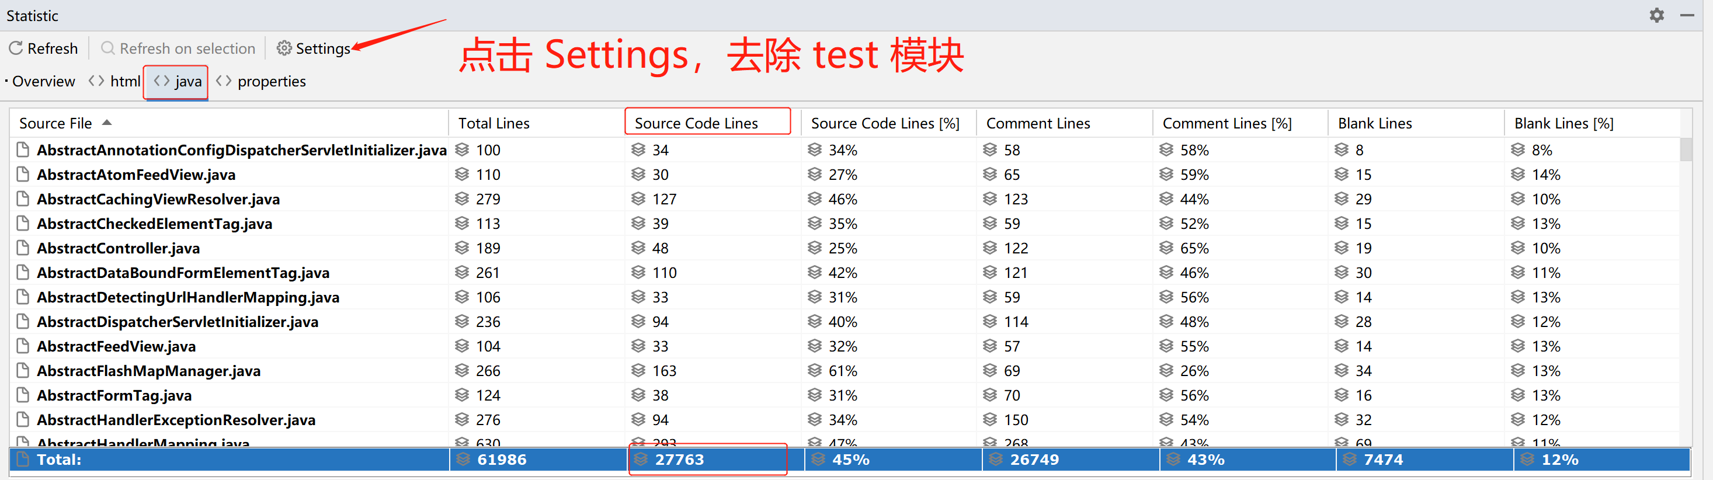Click file icon of AbstractCachingViewResolver.java
1713x480 pixels.
23,199
